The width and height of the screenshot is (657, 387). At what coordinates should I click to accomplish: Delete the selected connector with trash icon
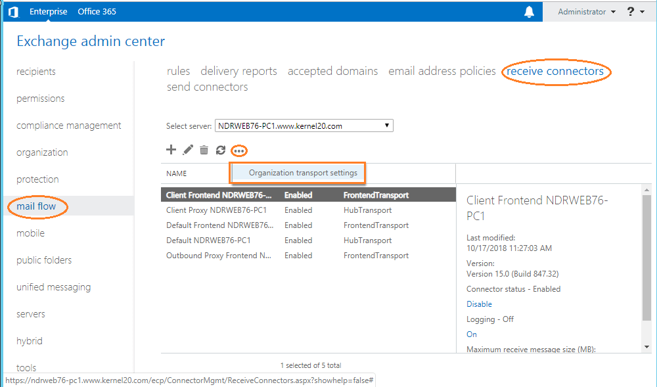point(204,150)
